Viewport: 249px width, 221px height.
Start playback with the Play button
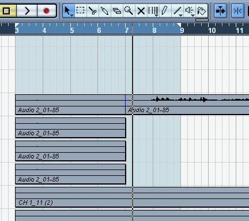coord(27,11)
